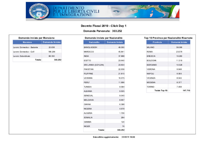Select the SRI LANKA (CEYLON) row
Viewport: 205px width, 145px height.
click(104, 65)
